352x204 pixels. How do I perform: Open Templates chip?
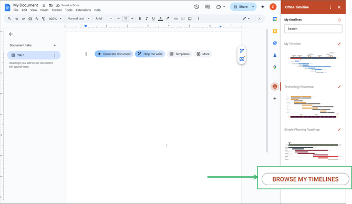click(x=179, y=54)
